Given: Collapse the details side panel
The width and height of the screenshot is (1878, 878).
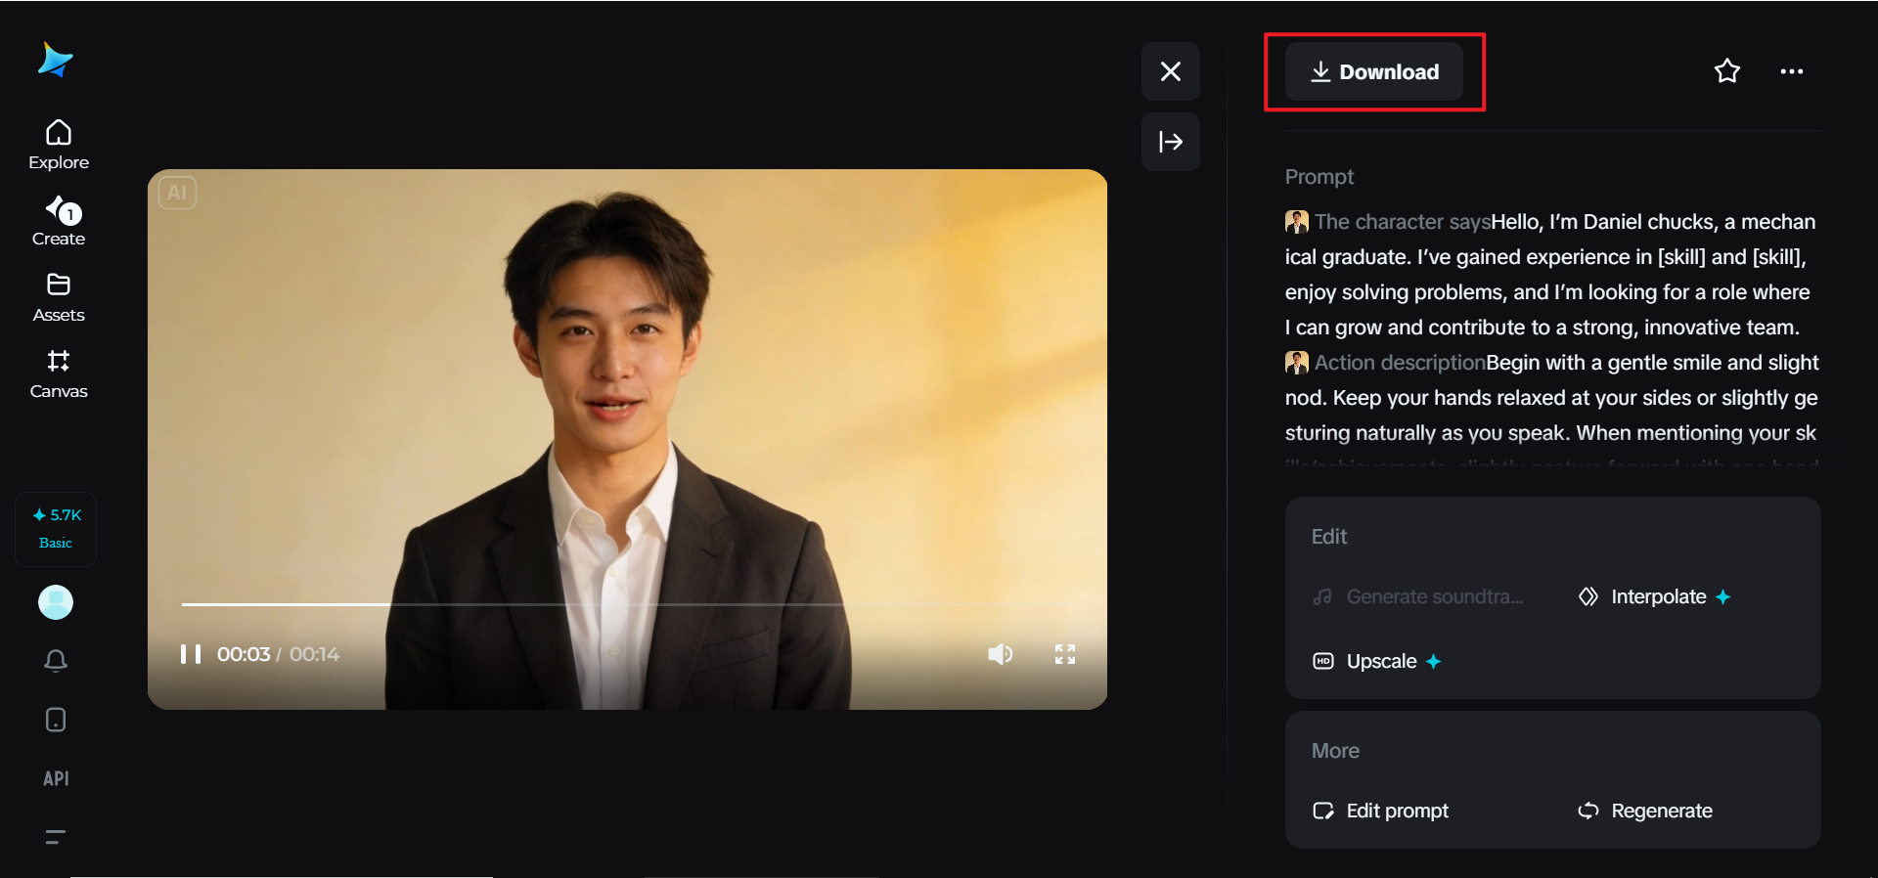Looking at the screenshot, I should (x=1171, y=142).
